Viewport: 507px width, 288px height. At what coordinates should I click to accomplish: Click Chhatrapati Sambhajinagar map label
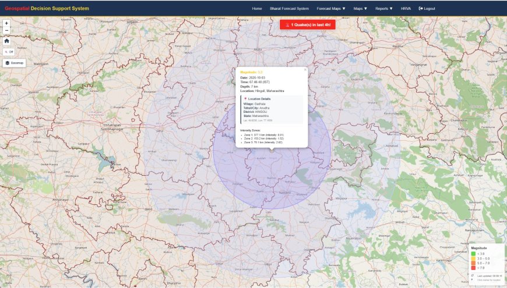click(x=112, y=127)
